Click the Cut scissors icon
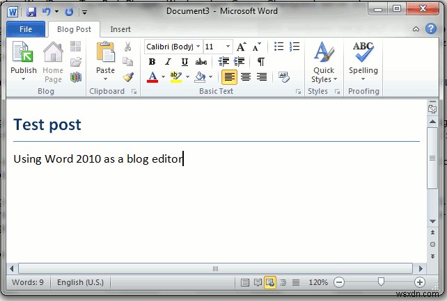The width and height of the screenshot is (447, 301). [x=127, y=47]
